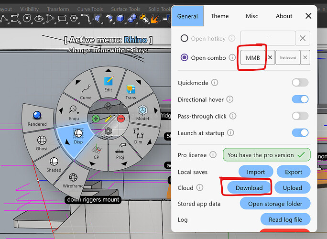Screen dimensions: 327x239
Task: Open the Curve Tools toolbar tab
Action: [x=90, y=9]
